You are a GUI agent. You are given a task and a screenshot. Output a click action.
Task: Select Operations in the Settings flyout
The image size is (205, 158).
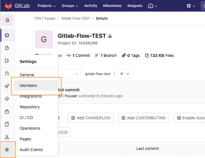30,128
